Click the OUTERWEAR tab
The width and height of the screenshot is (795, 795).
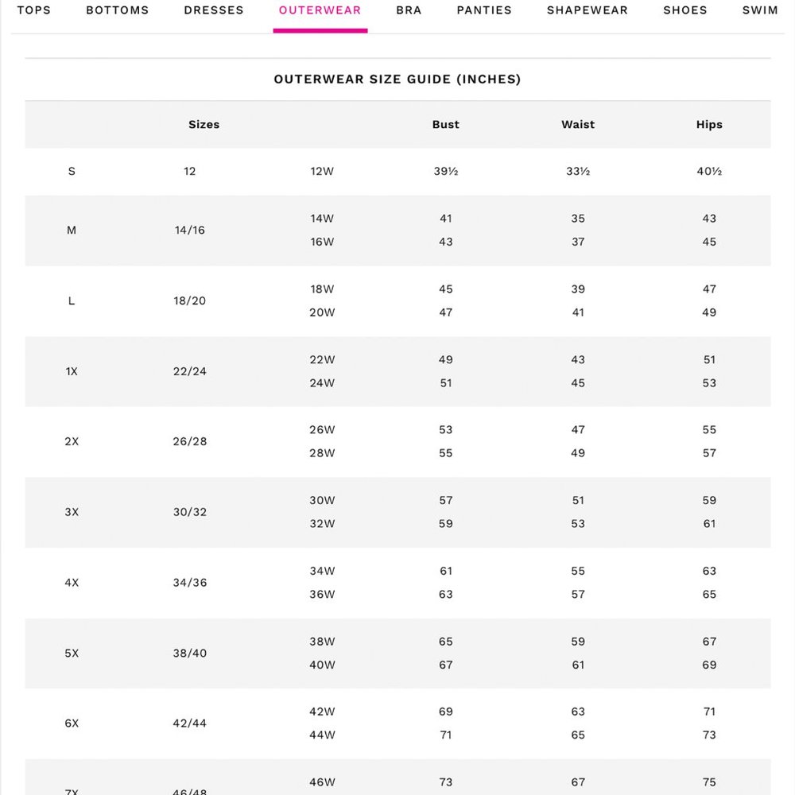320,10
